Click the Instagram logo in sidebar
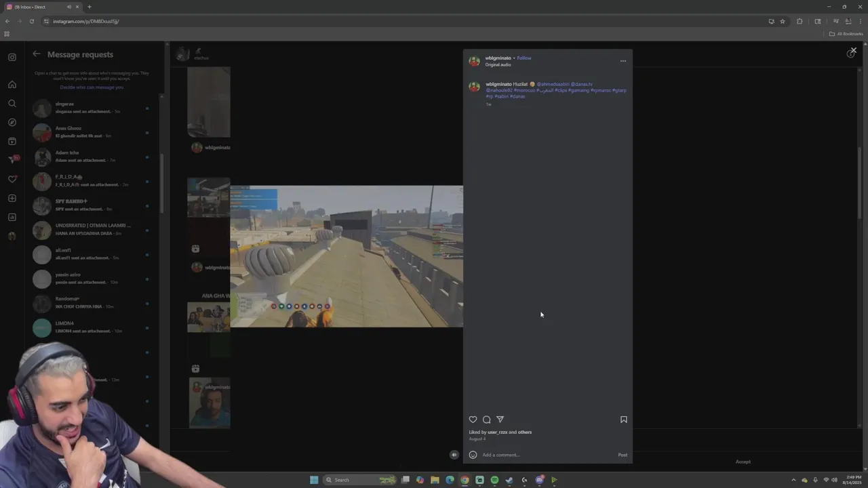Viewport: 868px width, 488px height. click(12, 58)
